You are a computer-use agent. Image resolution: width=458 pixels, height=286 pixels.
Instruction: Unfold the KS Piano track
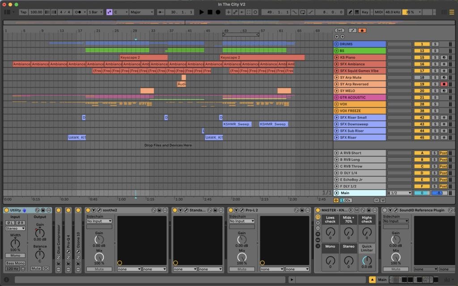coord(336,57)
